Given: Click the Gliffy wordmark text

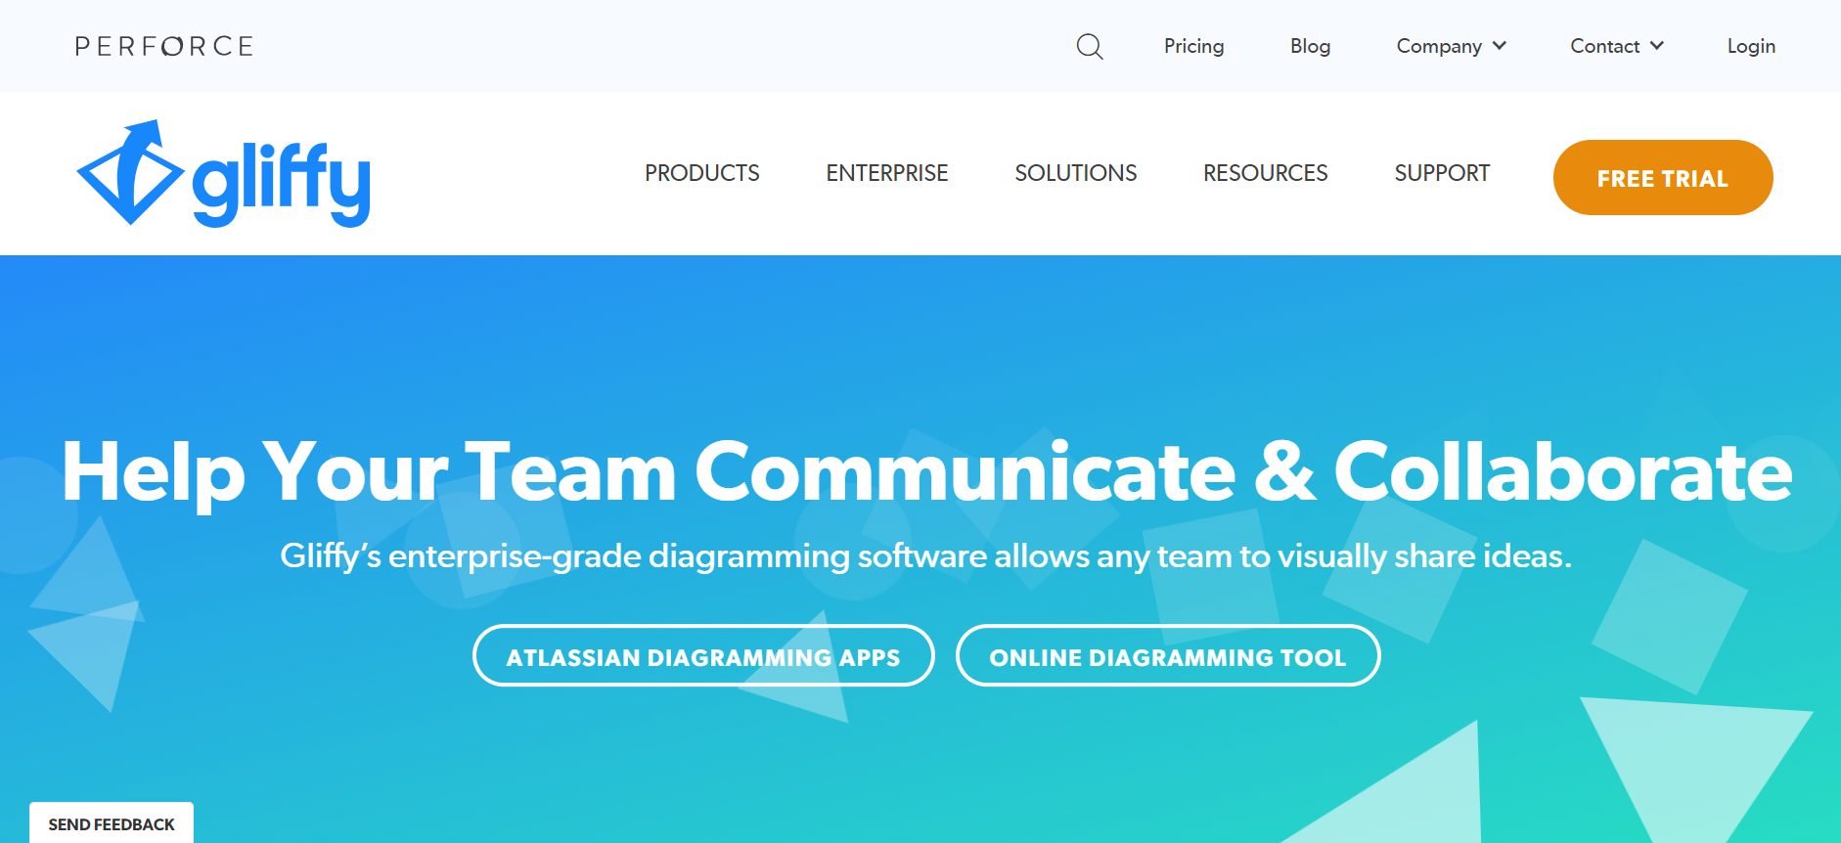Looking at the screenshot, I should [x=282, y=181].
